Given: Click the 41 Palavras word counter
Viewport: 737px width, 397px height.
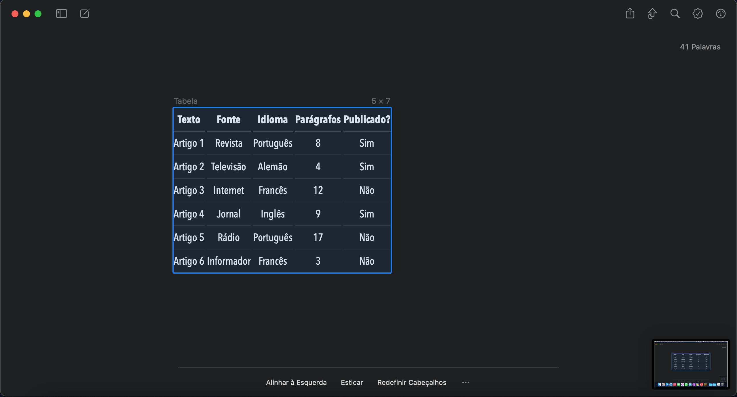Looking at the screenshot, I should pyautogui.click(x=700, y=47).
